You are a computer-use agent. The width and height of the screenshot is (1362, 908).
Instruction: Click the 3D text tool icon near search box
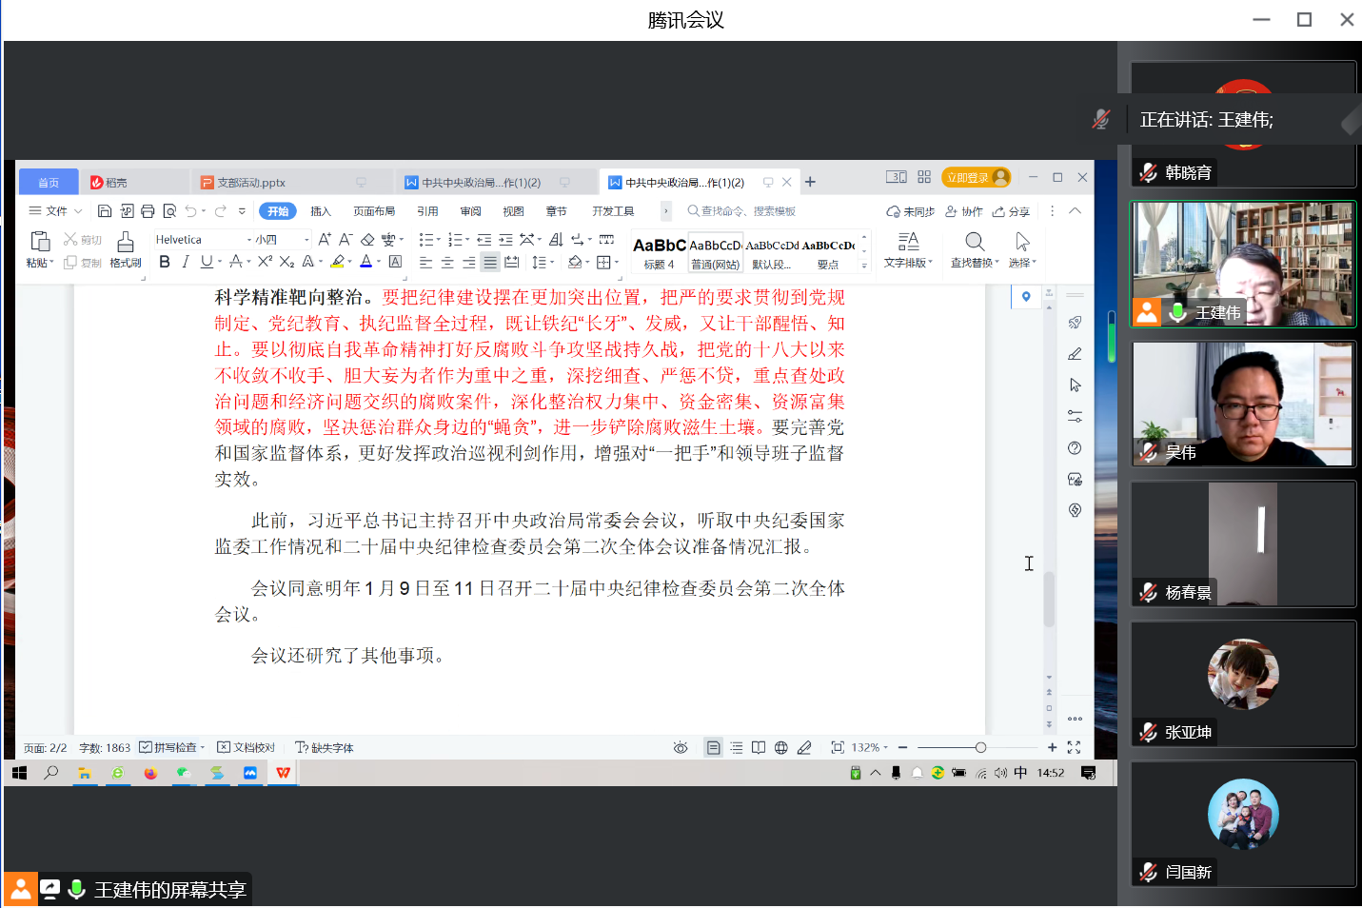(896, 176)
